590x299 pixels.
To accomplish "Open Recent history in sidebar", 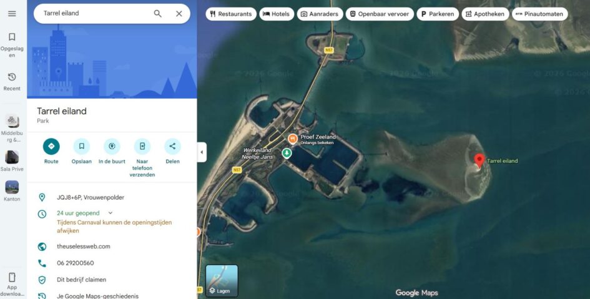I will point(12,81).
